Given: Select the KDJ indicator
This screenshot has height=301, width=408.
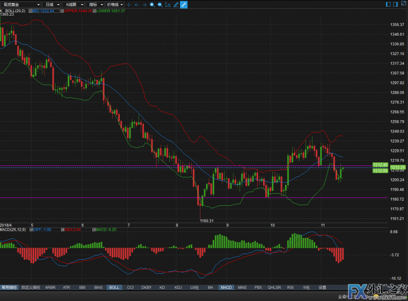Looking at the screenshot, I should [178, 287].
